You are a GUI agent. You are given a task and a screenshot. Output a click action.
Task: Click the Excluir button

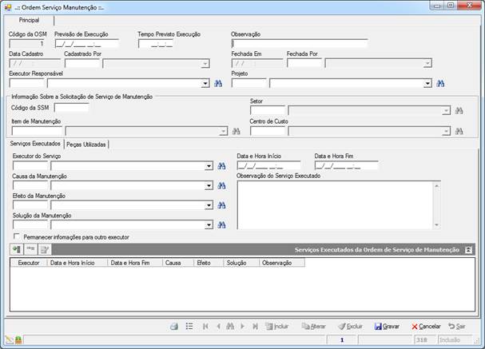(351, 327)
